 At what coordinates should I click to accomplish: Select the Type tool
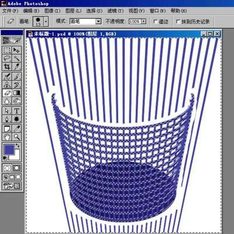click(x=16, y=111)
